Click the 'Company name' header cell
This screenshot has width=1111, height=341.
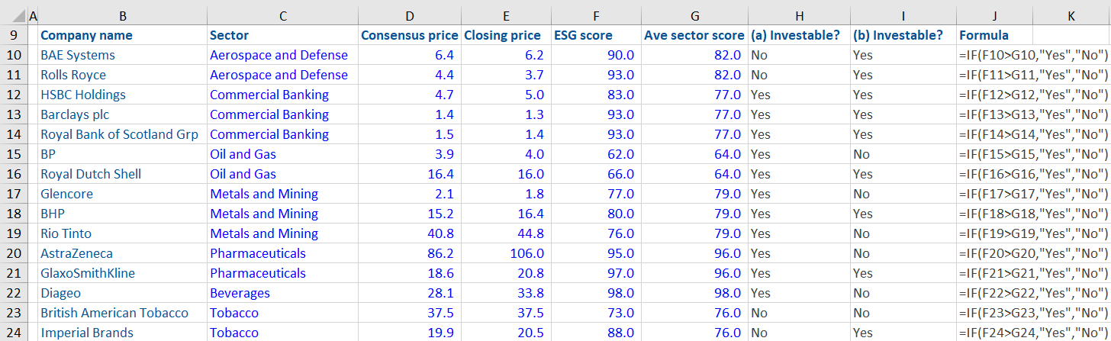[x=86, y=35]
